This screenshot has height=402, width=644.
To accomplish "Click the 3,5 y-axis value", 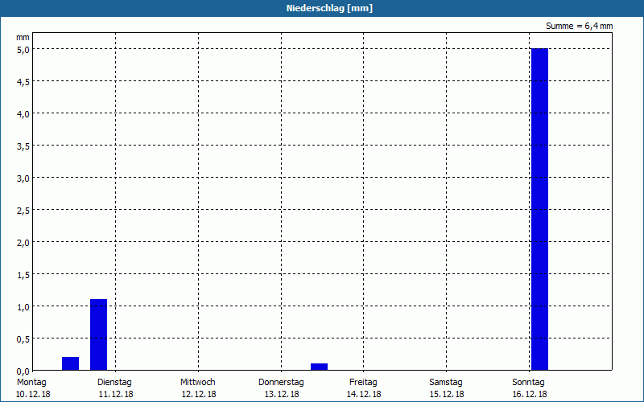I will 23,146.
